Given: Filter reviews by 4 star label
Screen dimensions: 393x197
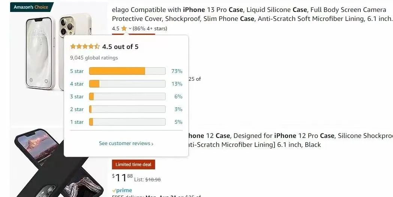Looking at the screenshot, I should (x=77, y=84).
